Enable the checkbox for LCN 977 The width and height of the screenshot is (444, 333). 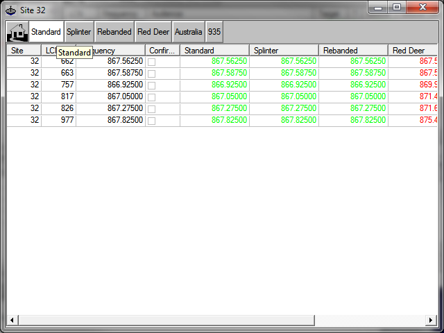click(x=151, y=121)
